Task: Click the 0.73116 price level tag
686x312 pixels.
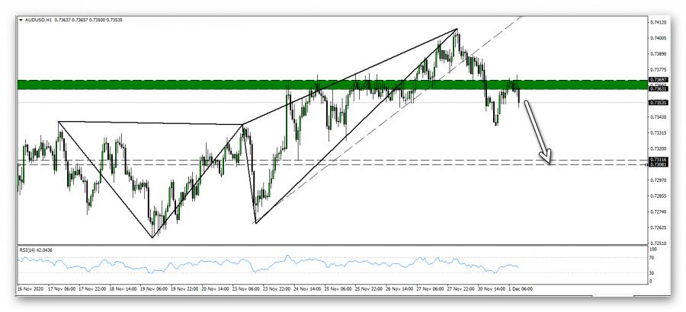Action: tap(658, 160)
